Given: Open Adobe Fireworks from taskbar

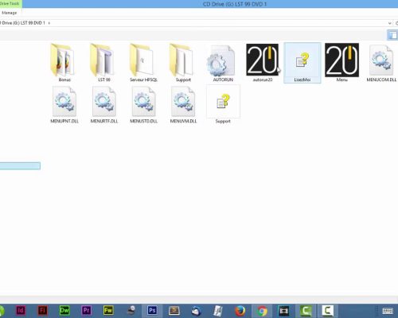Looking at the screenshot, I should (x=108, y=310).
